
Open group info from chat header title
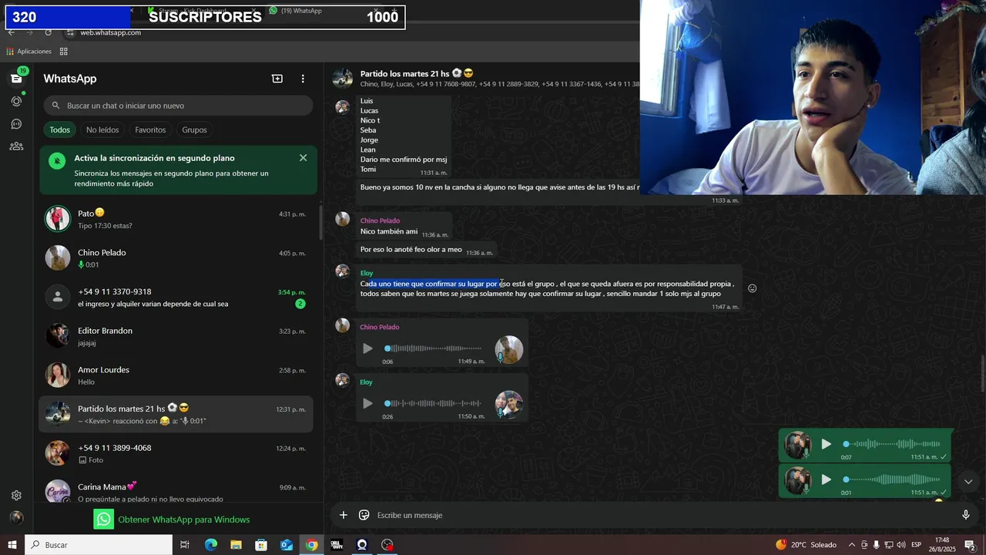pyautogui.click(x=417, y=73)
